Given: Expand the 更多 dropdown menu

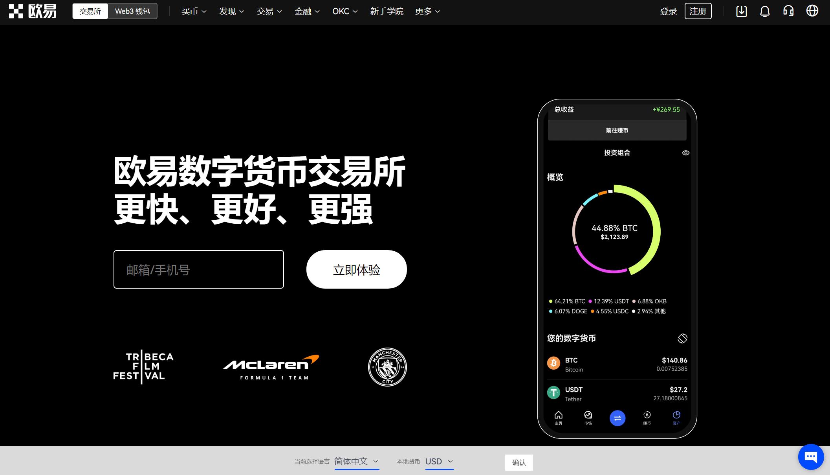Looking at the screenshot, I should [x=427, y=11].
